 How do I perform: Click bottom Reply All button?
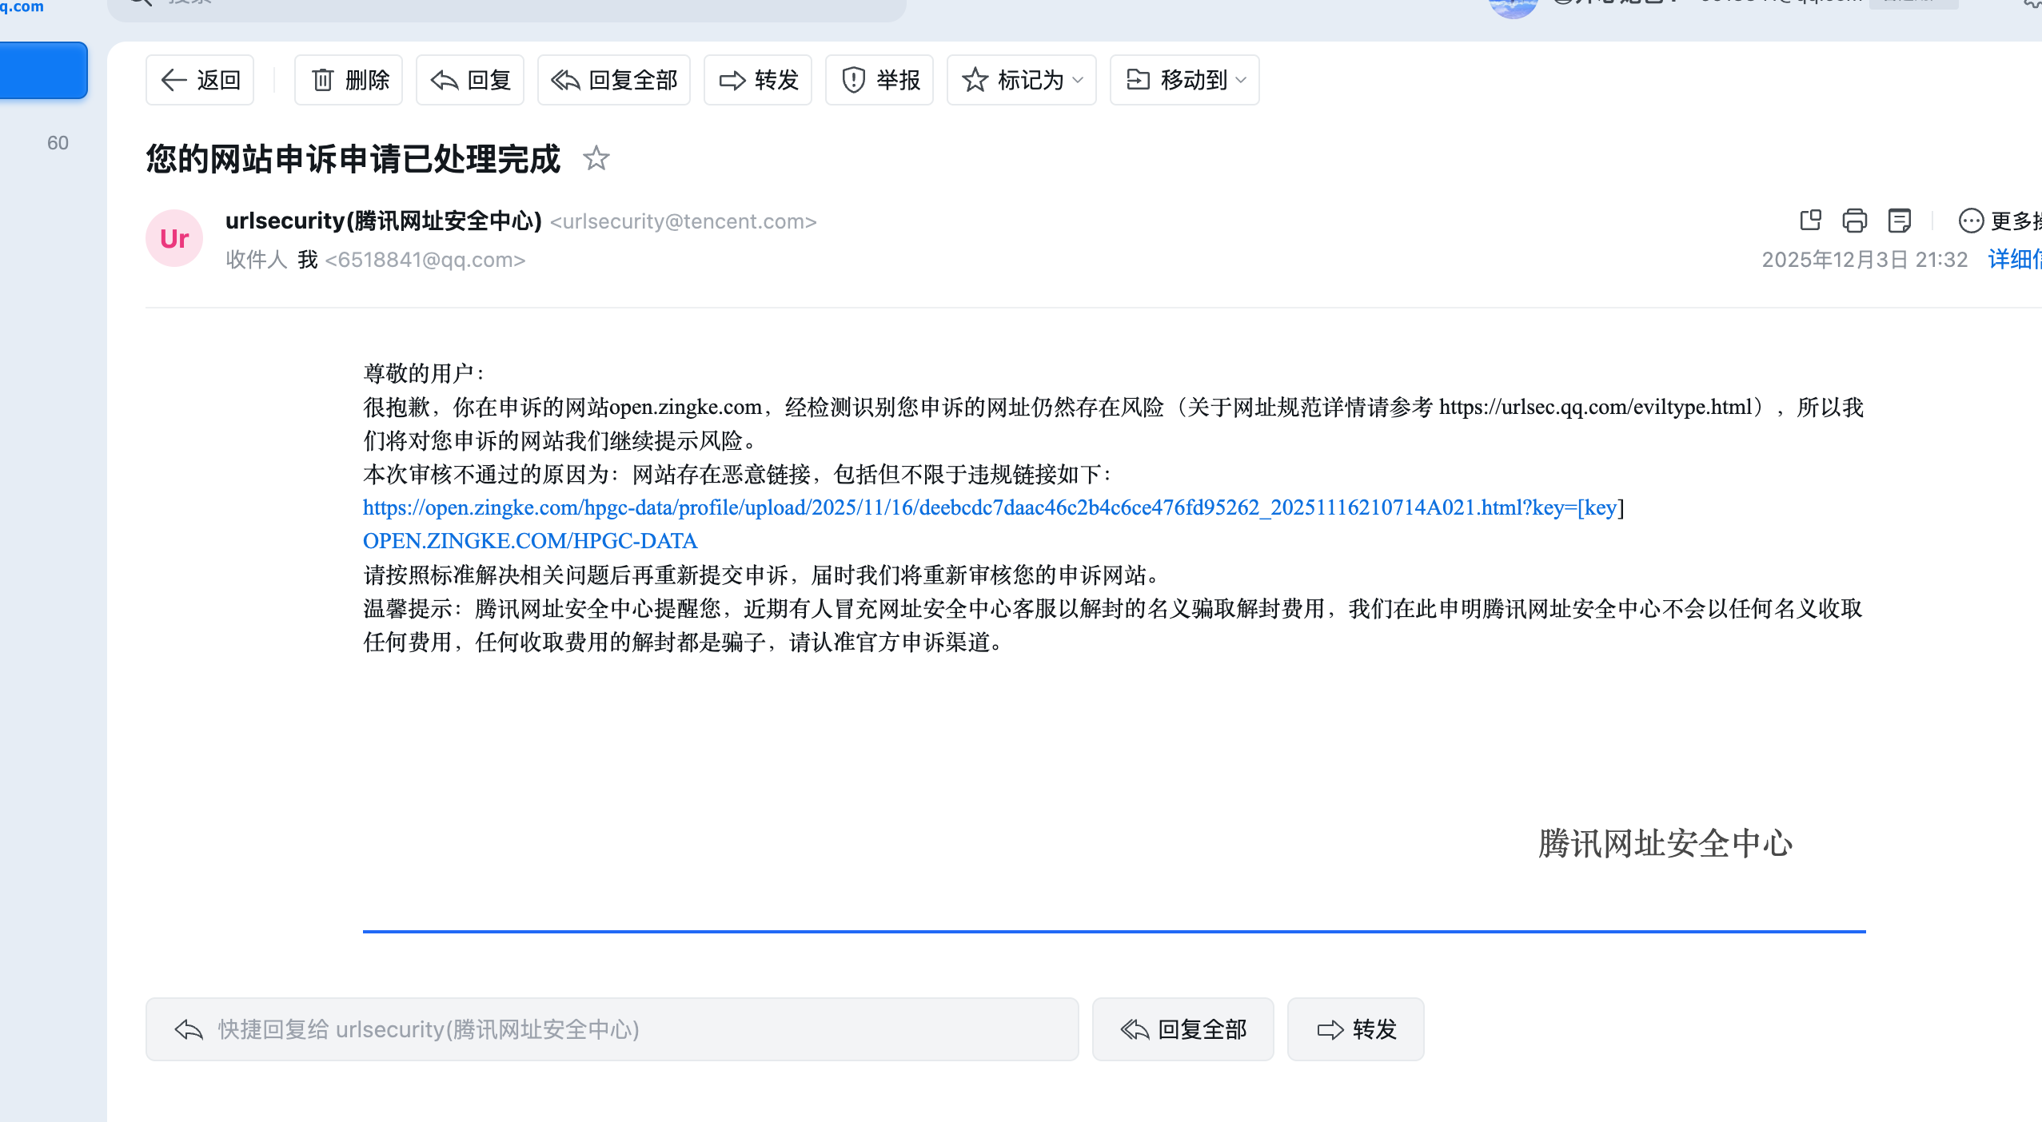coord(1183,1029)
